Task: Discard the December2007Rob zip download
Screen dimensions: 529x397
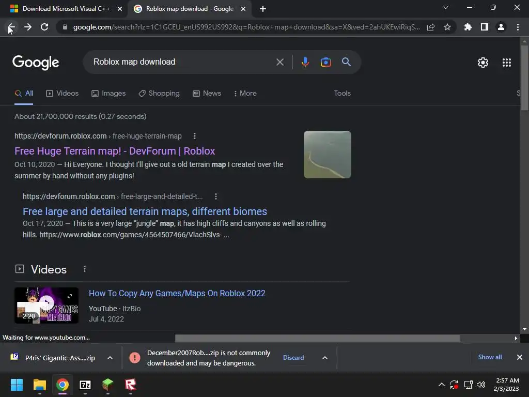Action: pos(293,358)
